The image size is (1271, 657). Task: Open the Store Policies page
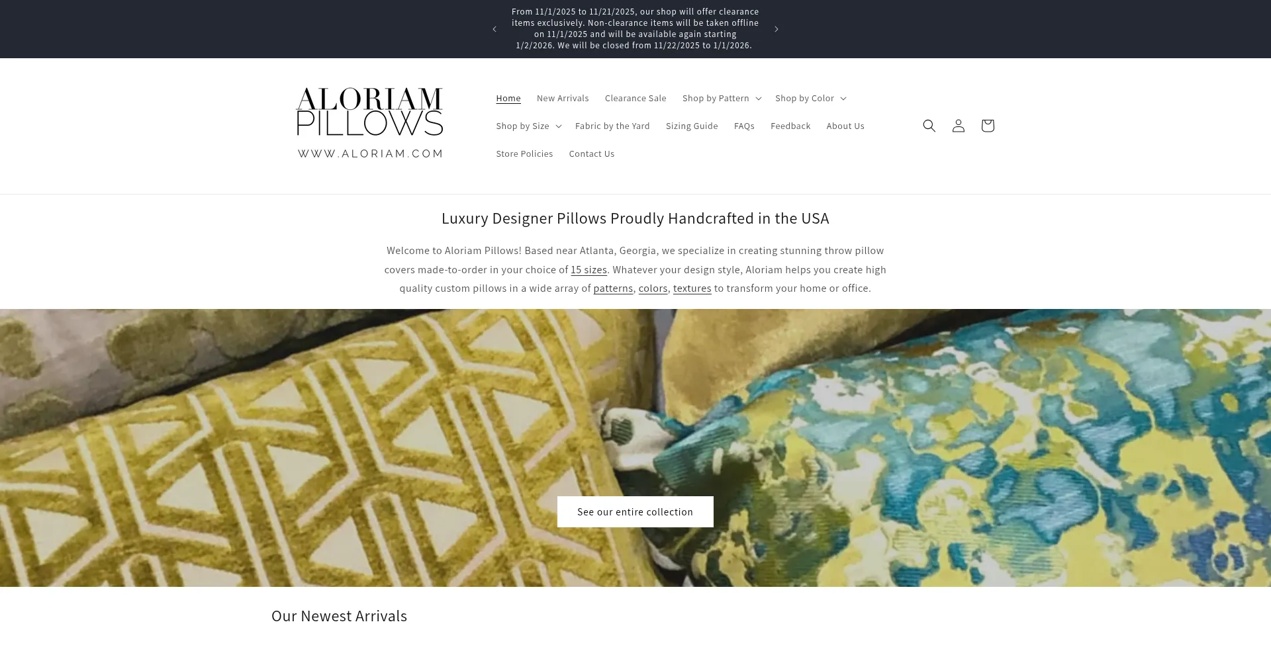point(524,153)
